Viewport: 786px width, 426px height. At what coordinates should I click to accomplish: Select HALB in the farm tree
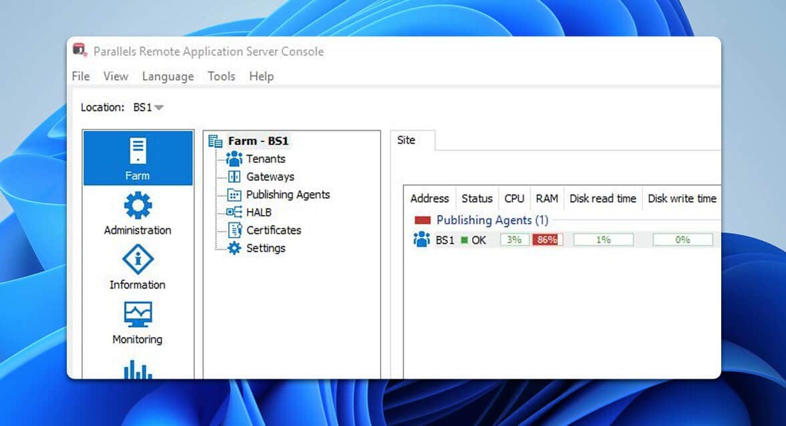pyautogui.click(x=259, y=212)
